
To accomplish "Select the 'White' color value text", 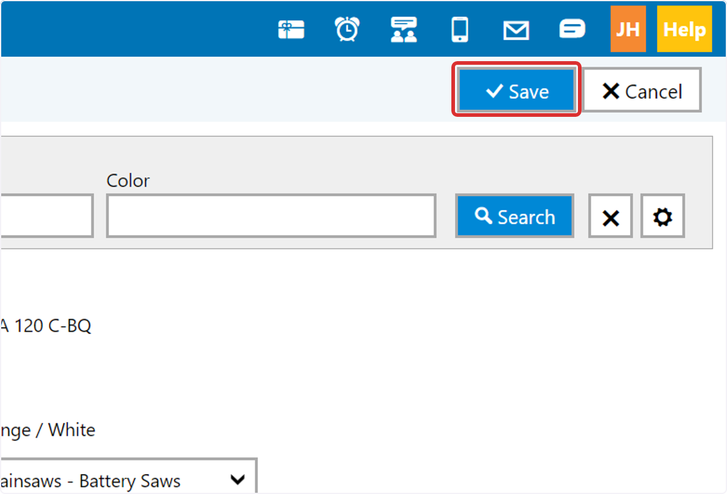I will click(72, 430).
